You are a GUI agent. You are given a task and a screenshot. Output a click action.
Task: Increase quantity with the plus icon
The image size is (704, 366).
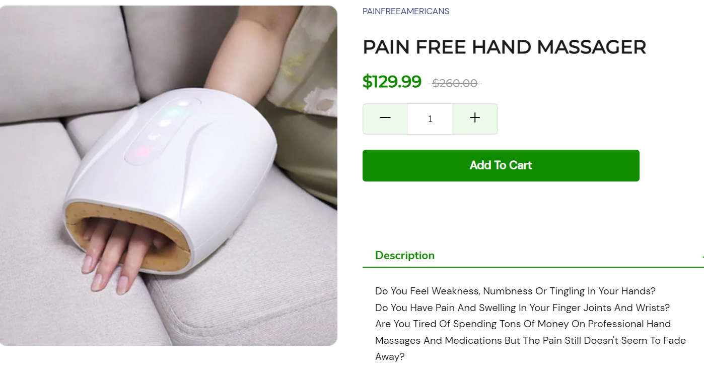click(x=475, y=118)
